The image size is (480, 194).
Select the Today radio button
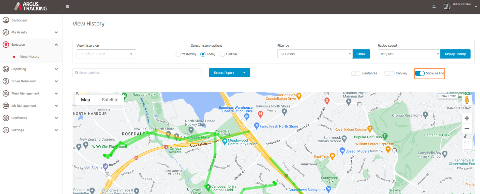203,54
